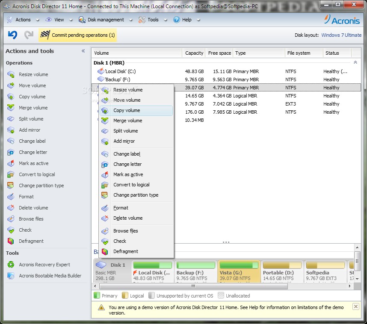Image resolution: width=367 pixels, height=324 pixels.
Task: Open the Tools menu dropdown
Action: (152, 20)
